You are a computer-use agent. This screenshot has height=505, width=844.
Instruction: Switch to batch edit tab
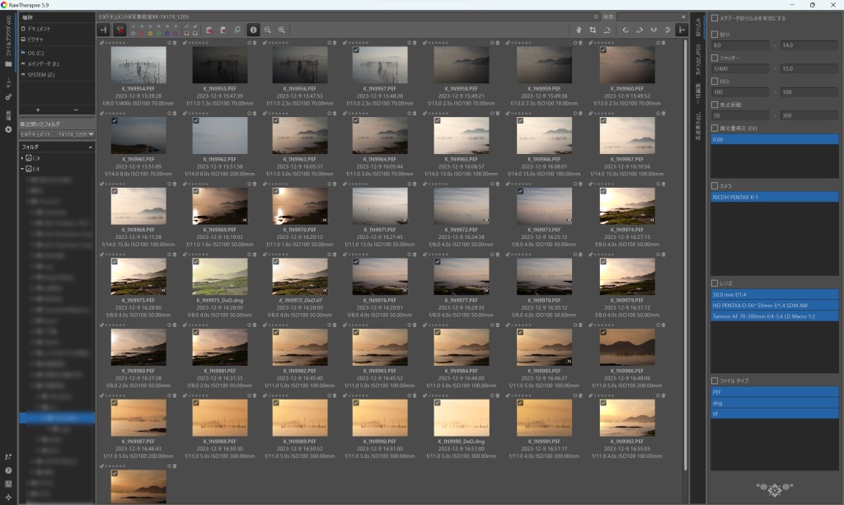(698, 93)
